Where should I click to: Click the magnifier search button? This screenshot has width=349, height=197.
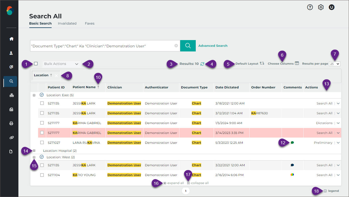(188, 46)
